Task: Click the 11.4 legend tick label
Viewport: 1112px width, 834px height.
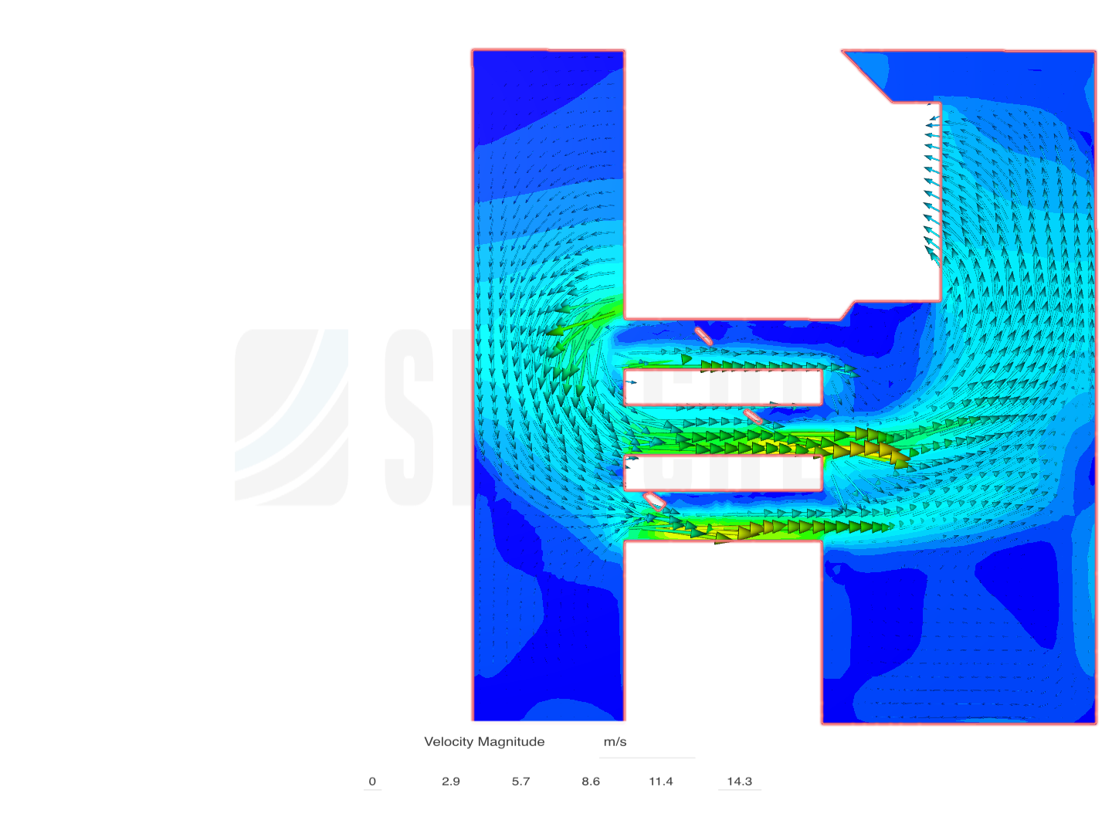Action: pyautogui.click(x=661, y=781)
